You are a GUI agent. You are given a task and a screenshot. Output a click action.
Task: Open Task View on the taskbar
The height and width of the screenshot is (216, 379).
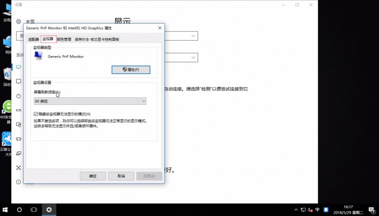[x=34, y=210]
